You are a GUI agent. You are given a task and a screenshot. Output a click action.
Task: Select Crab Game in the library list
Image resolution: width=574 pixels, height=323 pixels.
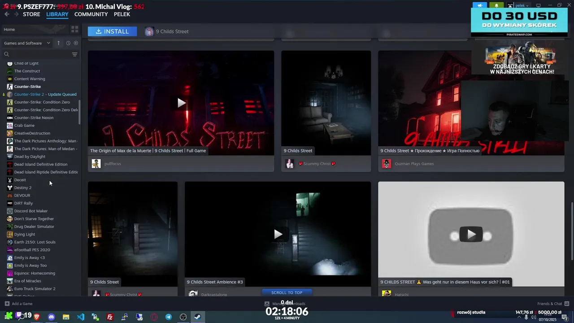coord(24,126)
